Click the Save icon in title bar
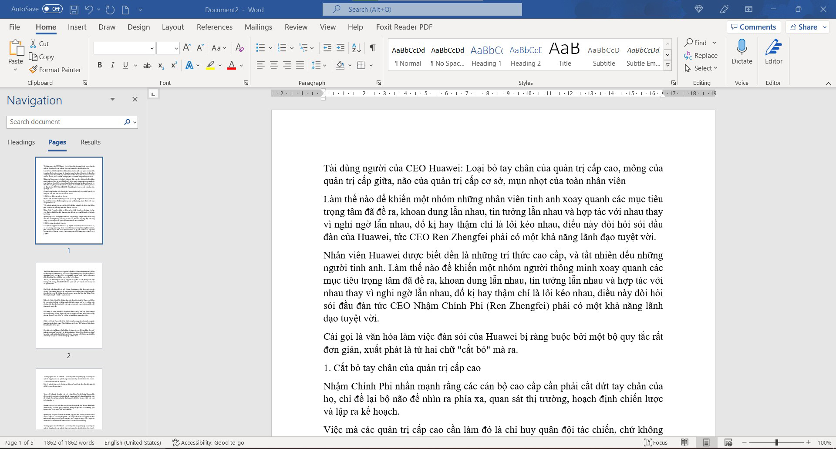The image size is (836, 449). click(x=74, y=9)
